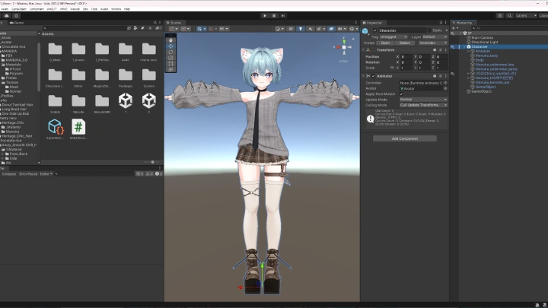Collapse the Transform component foldout
This screenshot has height=308, width=548.
coord(363,50)
